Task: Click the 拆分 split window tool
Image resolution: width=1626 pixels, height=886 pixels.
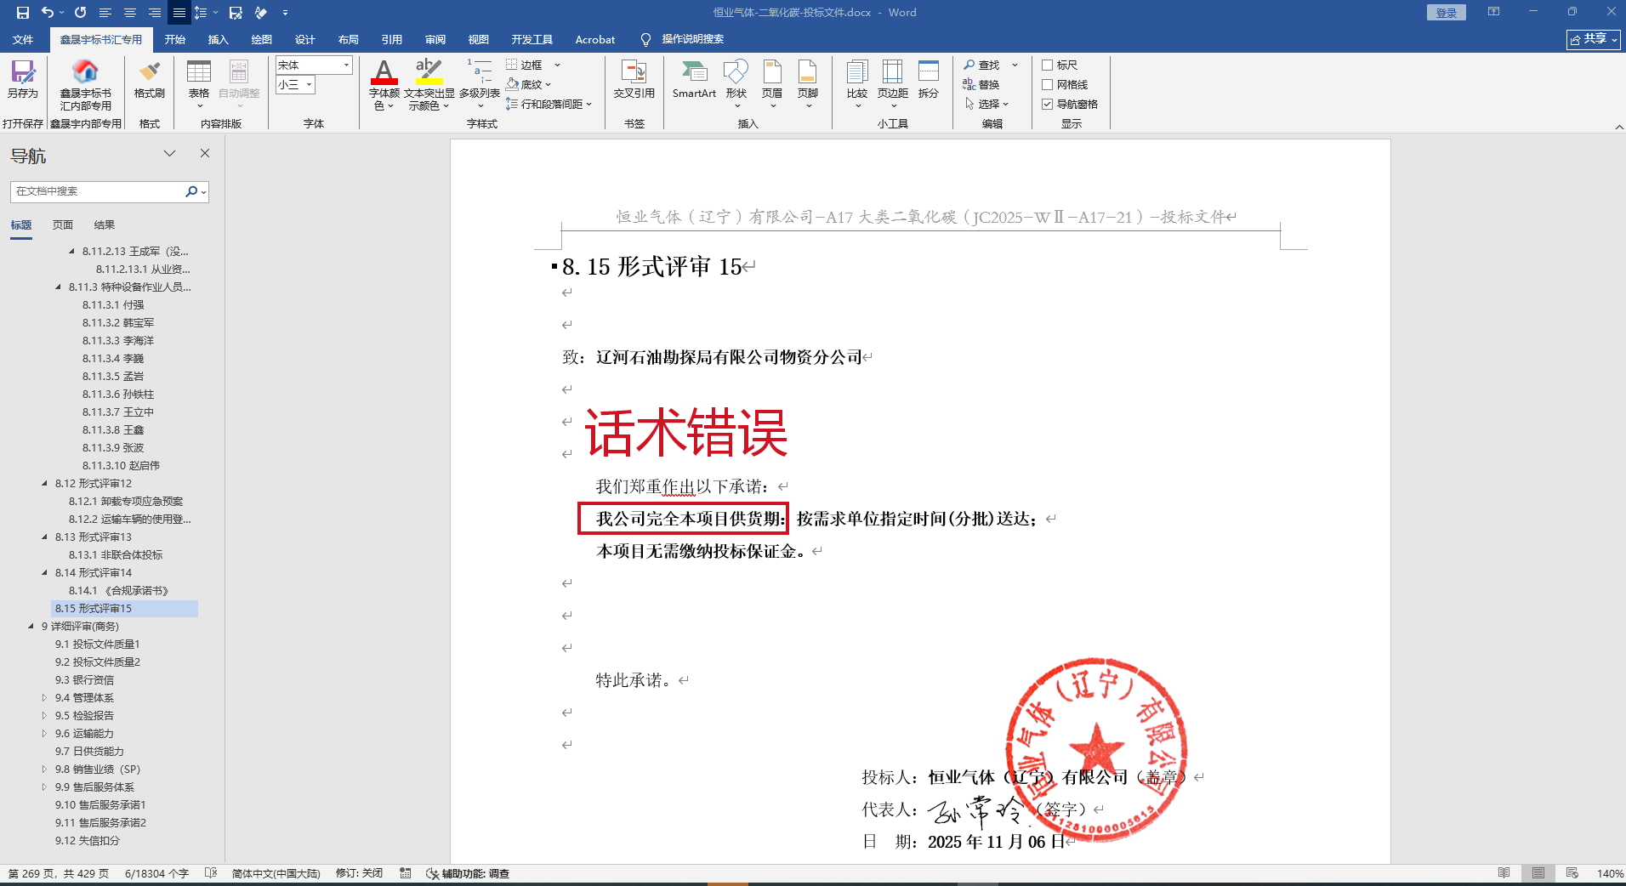Action: pos(929,79)
